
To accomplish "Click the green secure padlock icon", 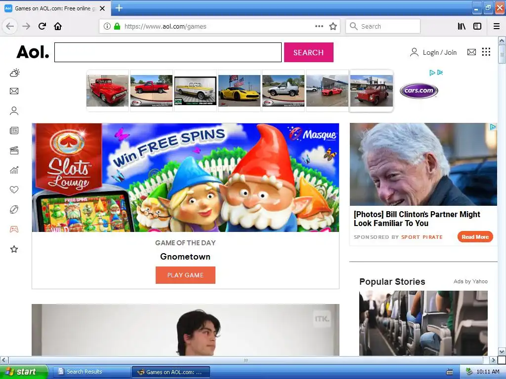I will coord(117,26).
